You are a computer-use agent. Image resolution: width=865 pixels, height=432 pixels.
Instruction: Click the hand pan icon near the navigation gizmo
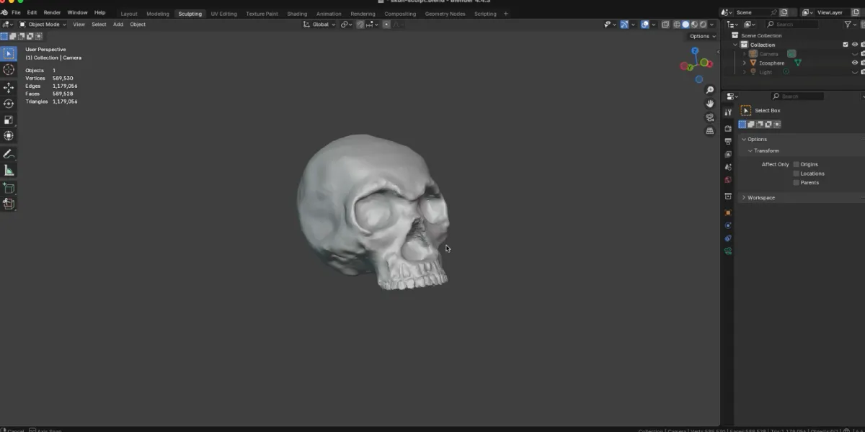tap(709, 103)
